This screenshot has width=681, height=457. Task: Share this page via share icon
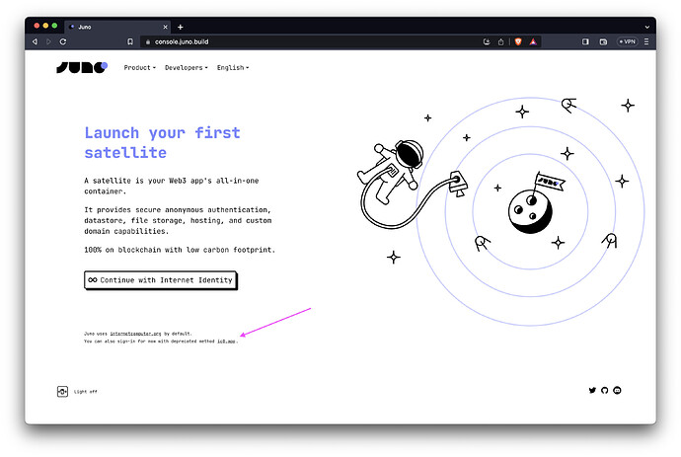pyautogui.click(x=500, y=41)
